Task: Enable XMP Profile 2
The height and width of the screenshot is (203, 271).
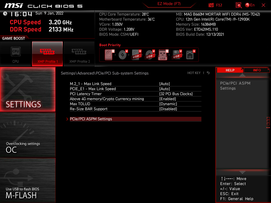Action: pyautogui.click(x=79, y=54)
